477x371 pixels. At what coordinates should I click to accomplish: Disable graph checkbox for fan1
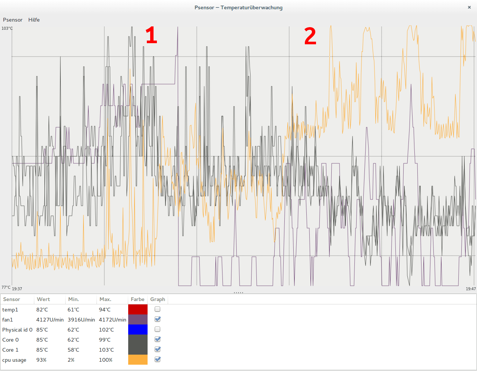coord(158,319)
